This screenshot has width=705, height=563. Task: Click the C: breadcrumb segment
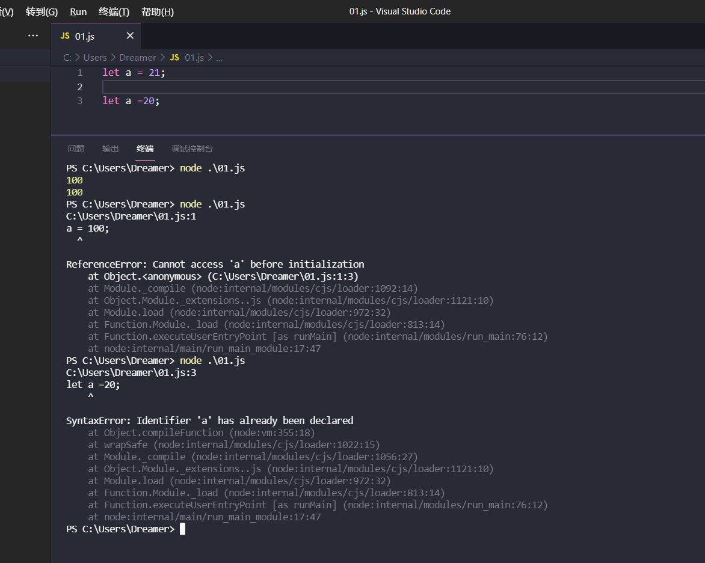click(x=67, y=58)
